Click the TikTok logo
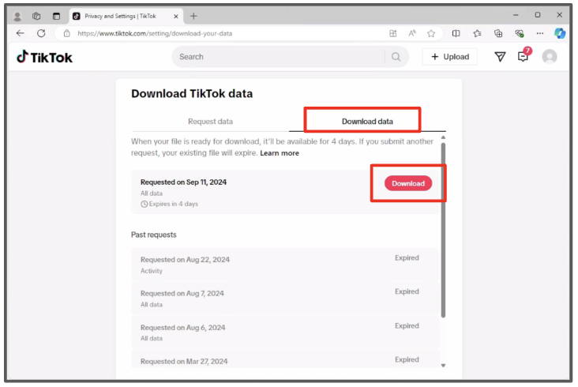Viewport: 578px width, 387px height. click(44, 57)
